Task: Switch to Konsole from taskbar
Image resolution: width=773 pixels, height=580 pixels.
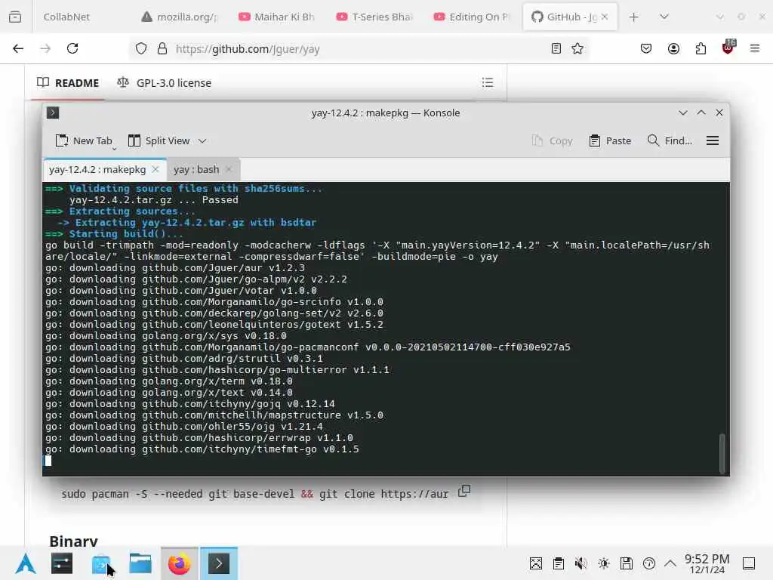Action: click(x=219, y=563)
